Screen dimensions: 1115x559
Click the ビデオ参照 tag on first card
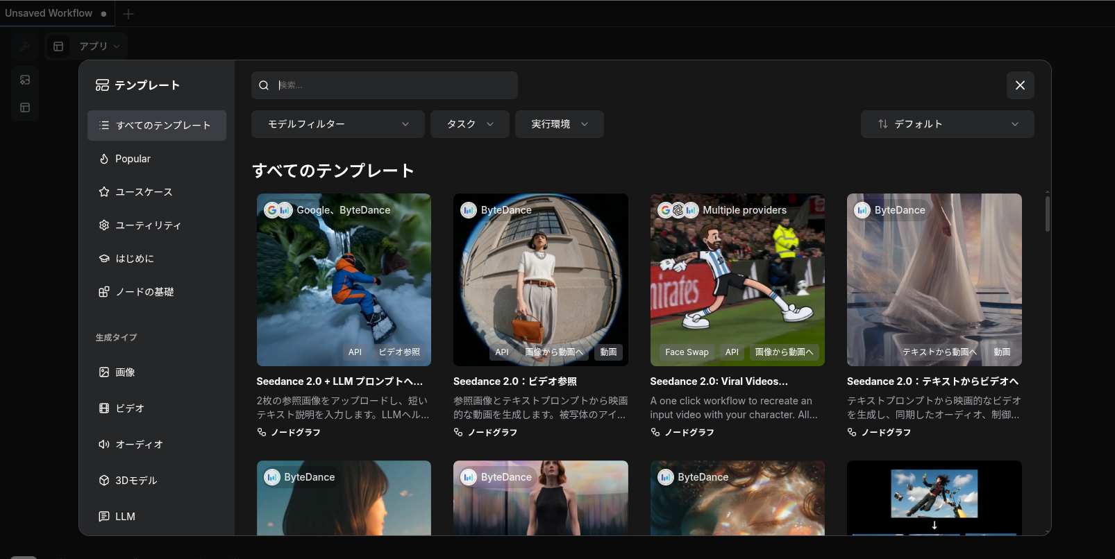tap(399, 352)
